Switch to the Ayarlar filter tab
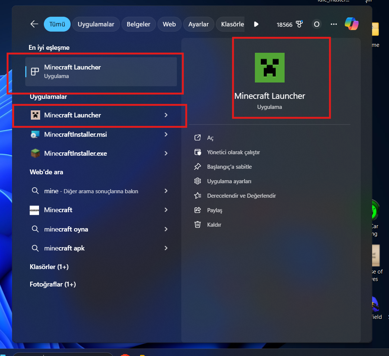Image resolution: width=389 pixels, height=356 pixels. (x=198, y=24)
